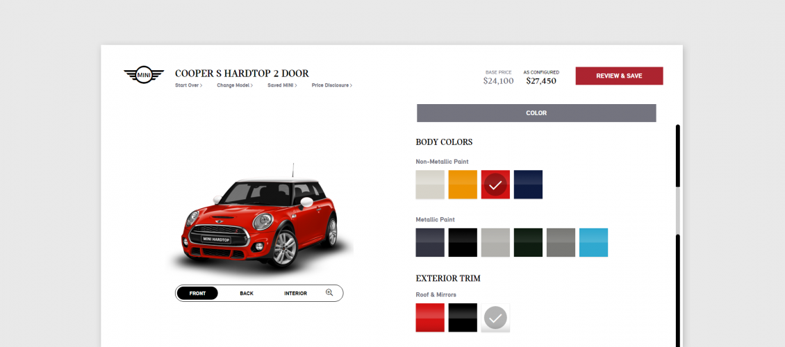785x347 pixels.
Task: Click the $24,100 base price value
Action: tap(498, 81)
